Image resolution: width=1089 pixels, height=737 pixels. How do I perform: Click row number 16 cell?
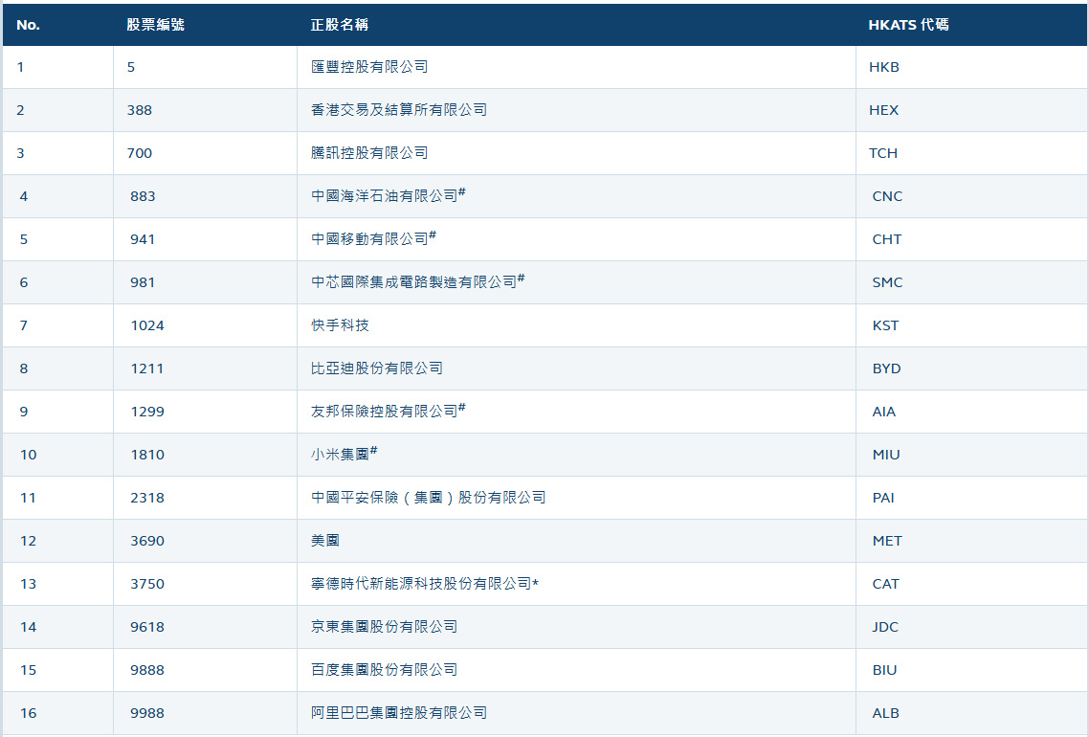pos(23,713)
